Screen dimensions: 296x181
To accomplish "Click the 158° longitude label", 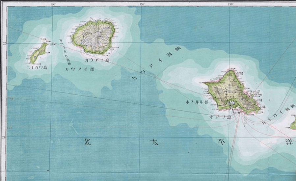I will coord(230,4).
